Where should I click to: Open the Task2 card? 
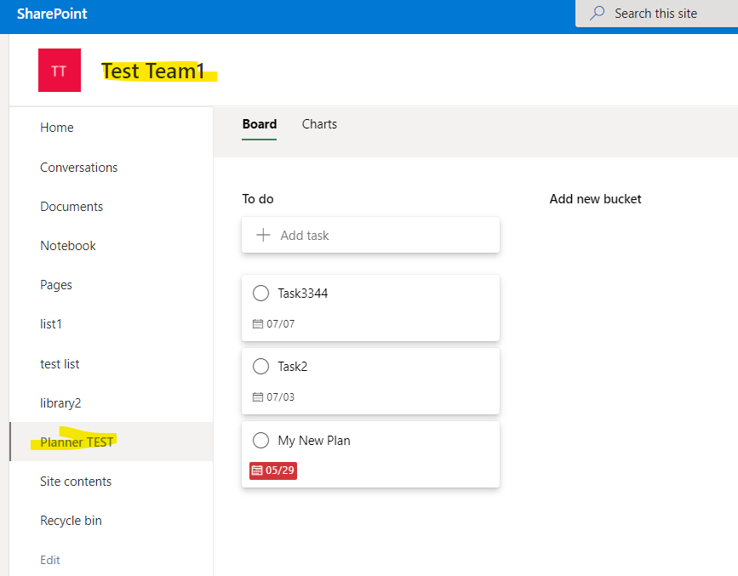point(370,381)
